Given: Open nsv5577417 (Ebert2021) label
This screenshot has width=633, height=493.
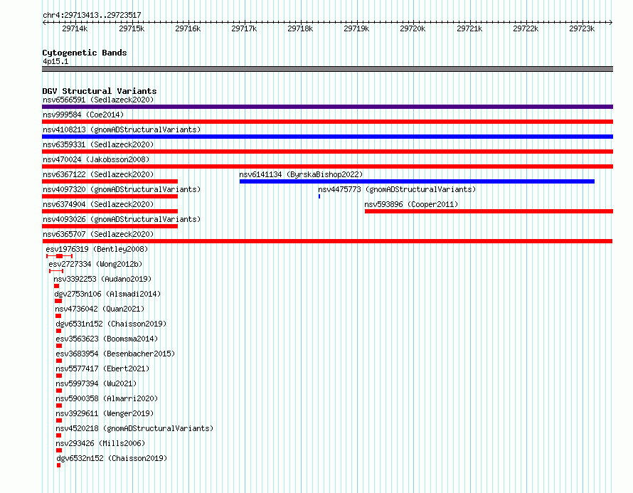Looking at the screenshot, I should coord(102,369).
